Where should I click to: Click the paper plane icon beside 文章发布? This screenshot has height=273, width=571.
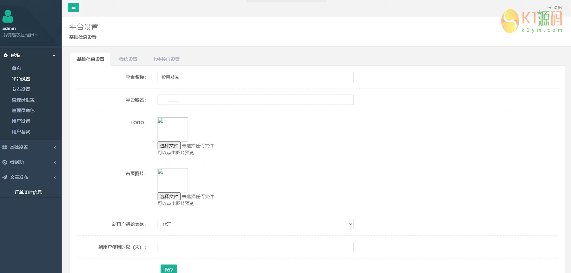pos(4,177)
